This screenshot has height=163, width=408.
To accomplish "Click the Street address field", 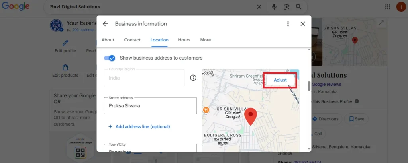I will [150, 106].
